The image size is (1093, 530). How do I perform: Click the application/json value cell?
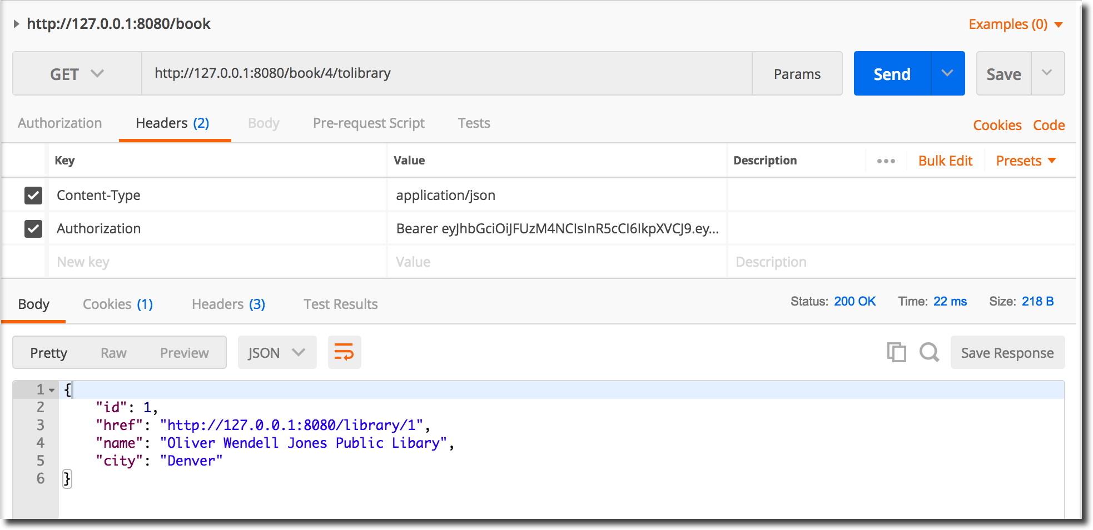(x=557, y=195)
